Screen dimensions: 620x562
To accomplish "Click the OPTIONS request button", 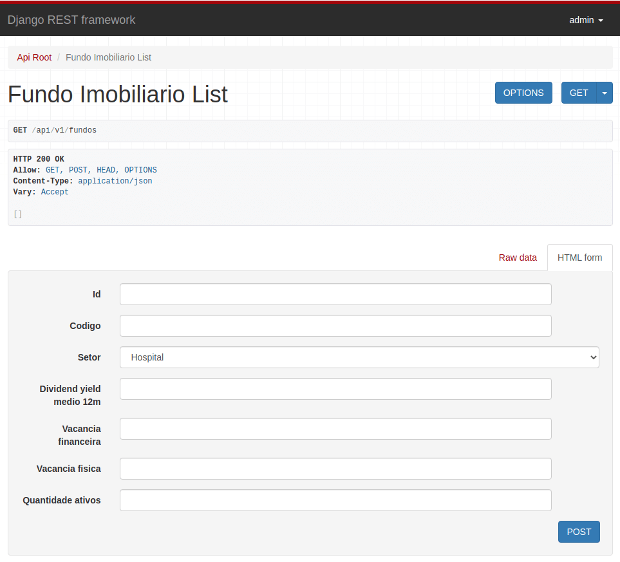I will (523, 93).
